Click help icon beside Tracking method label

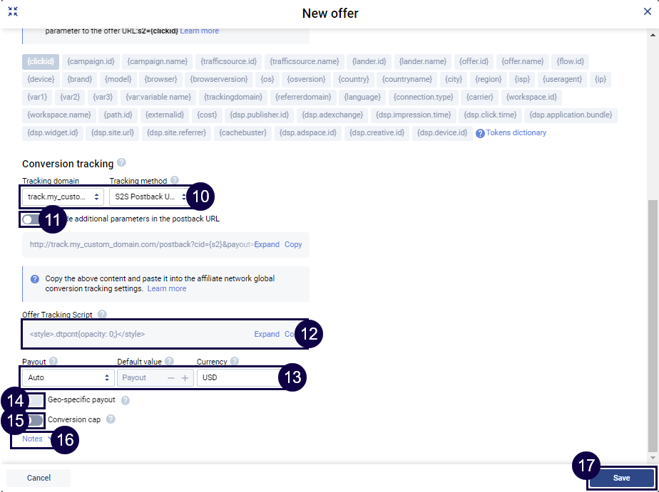(175, 181)
